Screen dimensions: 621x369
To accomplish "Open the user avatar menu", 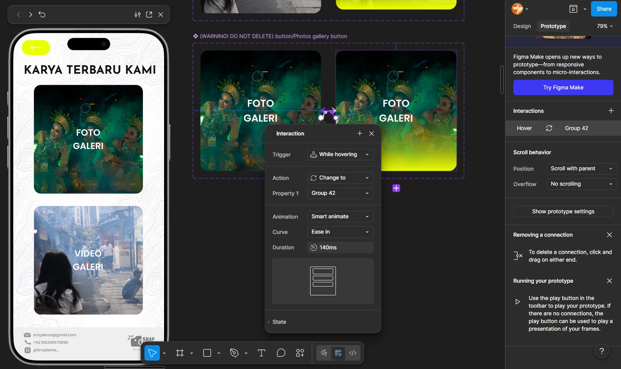I will click(x=520, y=9).
